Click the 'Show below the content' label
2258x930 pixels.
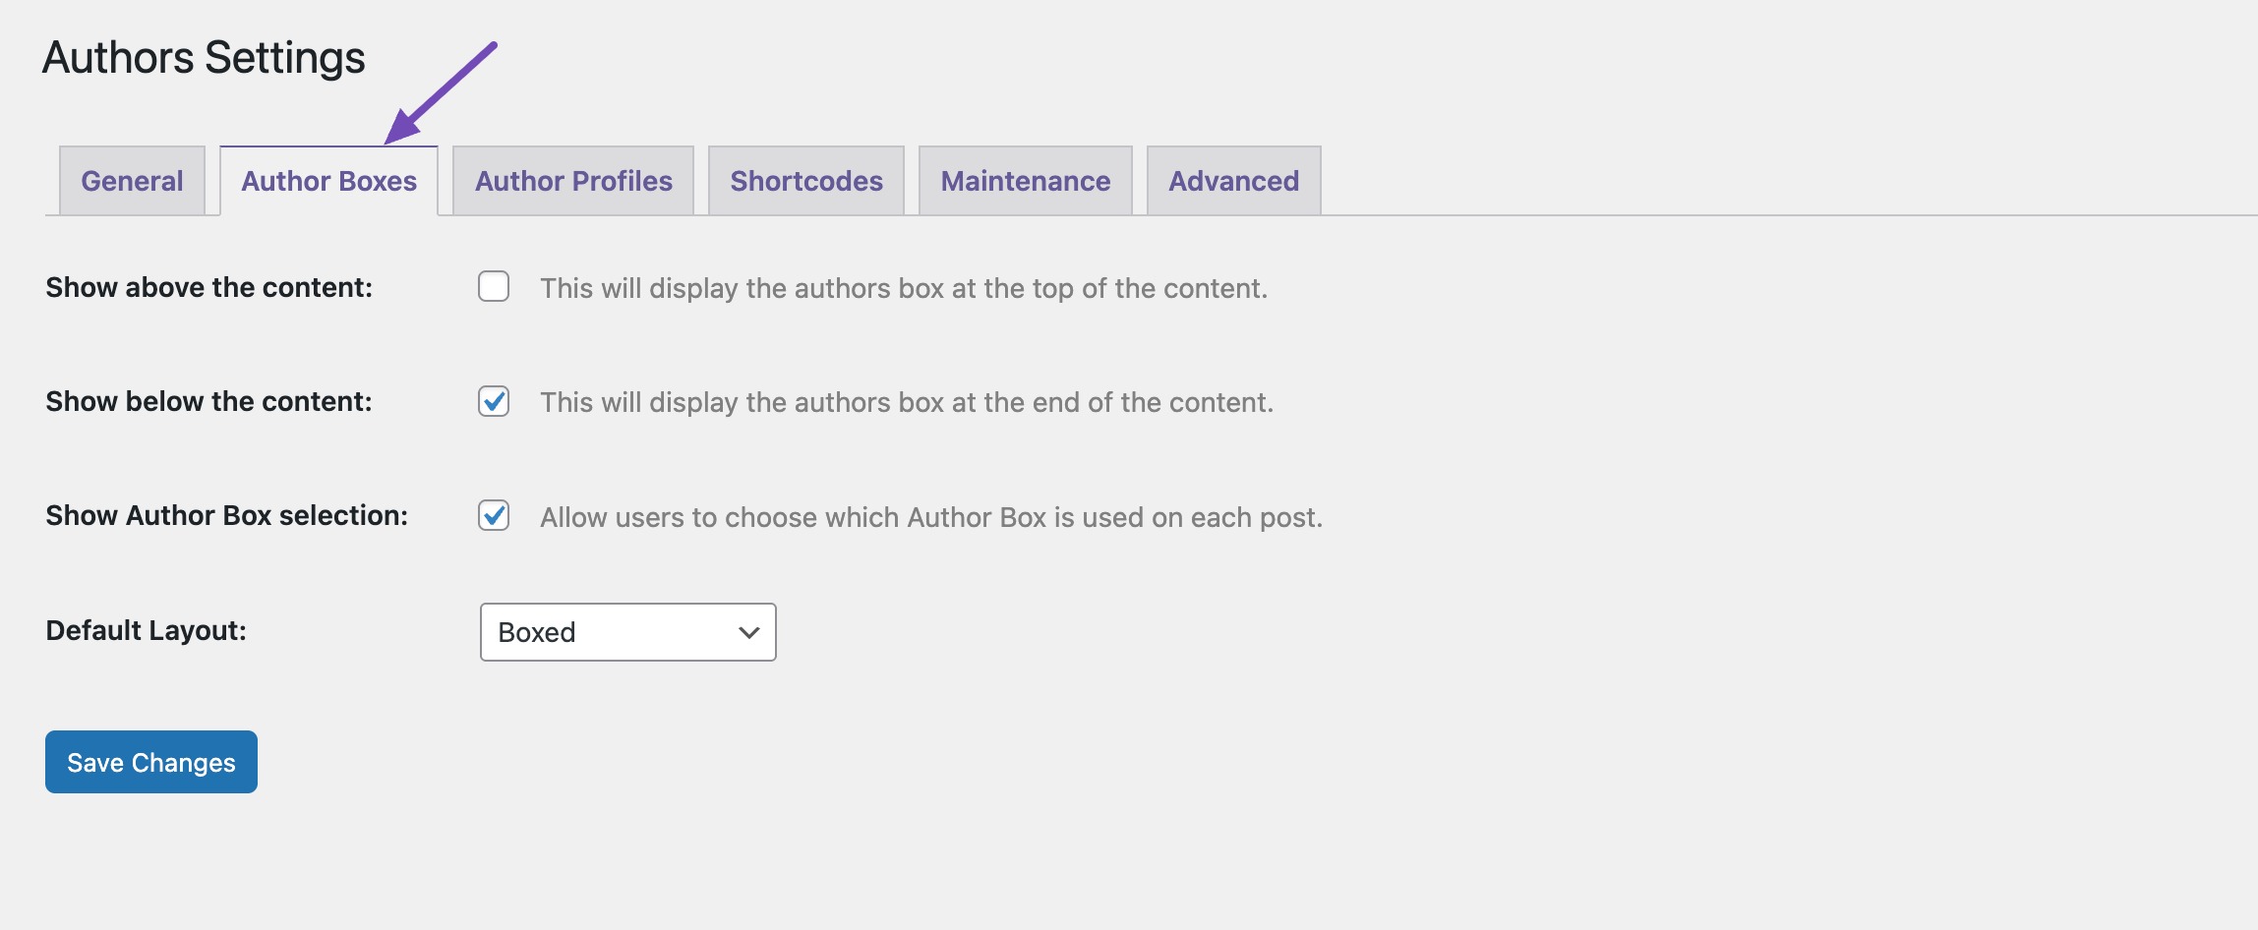(208, 401)
